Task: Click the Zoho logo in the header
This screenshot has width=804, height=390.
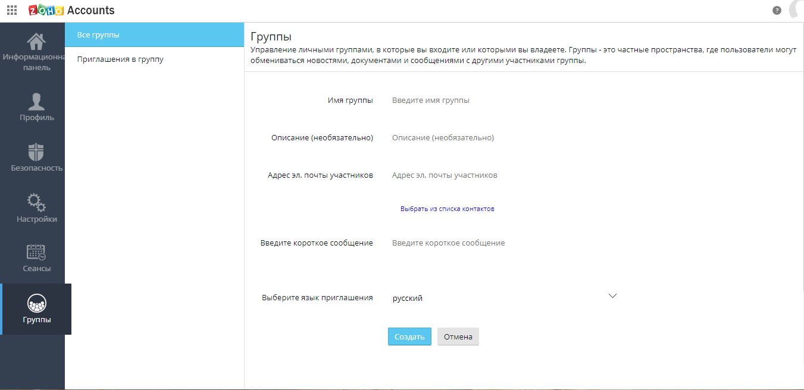Action: coord(45,10)
